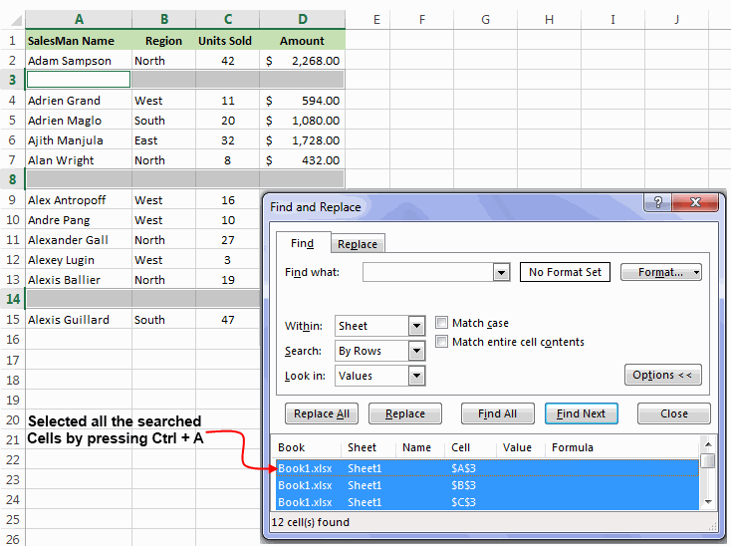
Task: Open the Look in dropdown showing Values
Action: (416, 376)
